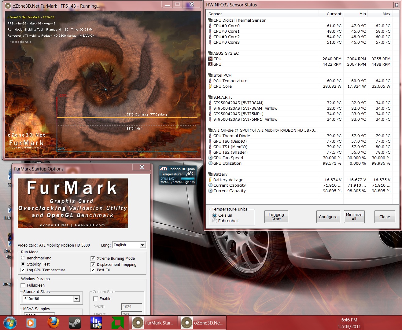Enable Fullscreen window param
Image resolution: width=402 pixels, height=330 pixels.
[x=23, y=285]
